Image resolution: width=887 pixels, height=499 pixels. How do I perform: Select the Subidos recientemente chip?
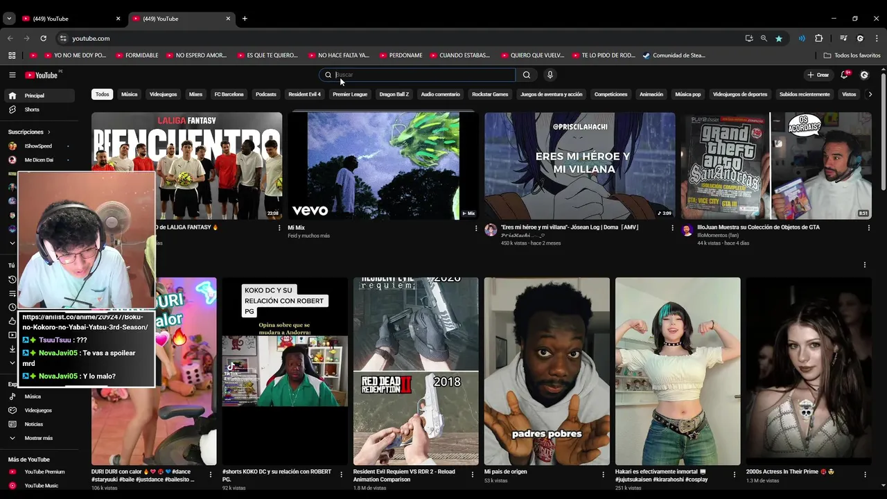pos(805,94)
